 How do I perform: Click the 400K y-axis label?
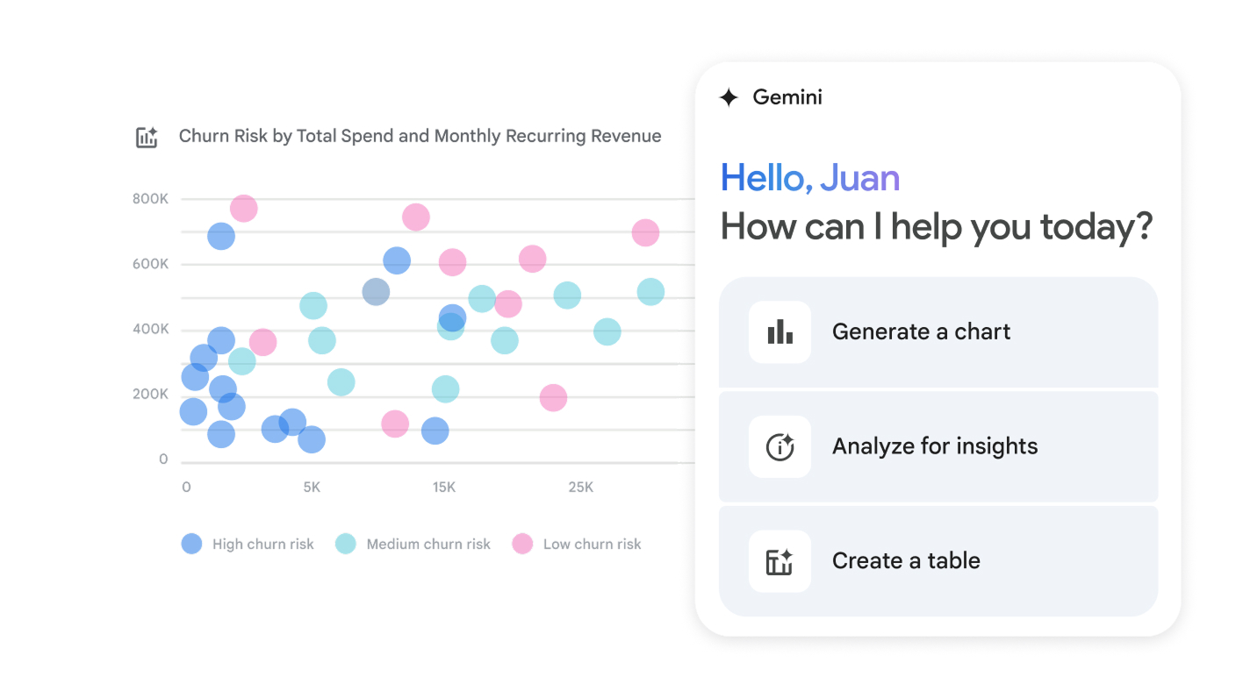click(151, 330)
